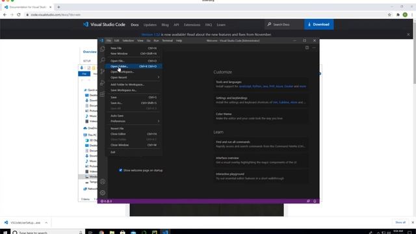Open Microsoft Store from the taskbar
The height and width of the screenshot is (234, 416).
click(123, 233)
